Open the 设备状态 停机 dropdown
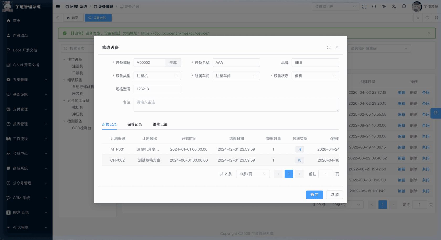441x240 pixels. tap(315, 76)
